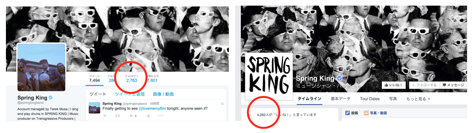Image resolution: width=473 pixels, height=133 pixels.
Task: Switch to the 画像 / 動画 tab
Action: point(163,94)
